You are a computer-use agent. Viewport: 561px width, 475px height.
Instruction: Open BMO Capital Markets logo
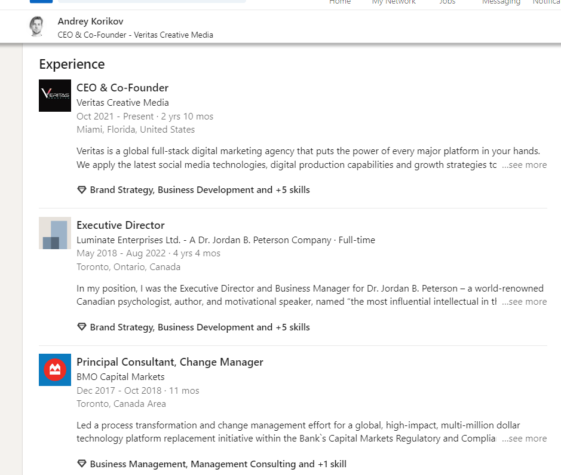pos(55,370)
